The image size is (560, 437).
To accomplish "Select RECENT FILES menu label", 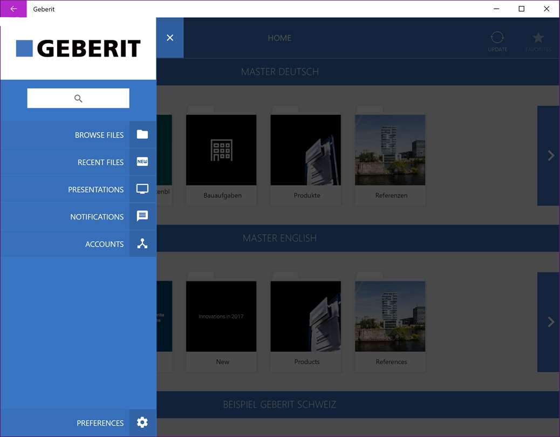I will tap(101, 162).
